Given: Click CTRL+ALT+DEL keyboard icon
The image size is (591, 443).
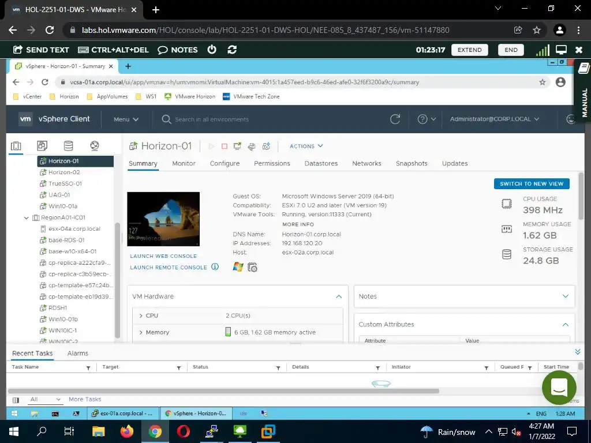Looking at the screenshot, I should pyautogui.click(x=83, y=50).
